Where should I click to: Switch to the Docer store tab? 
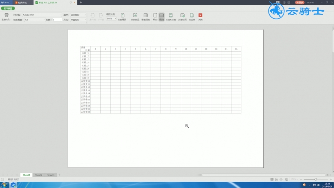(x=23, y=3)
